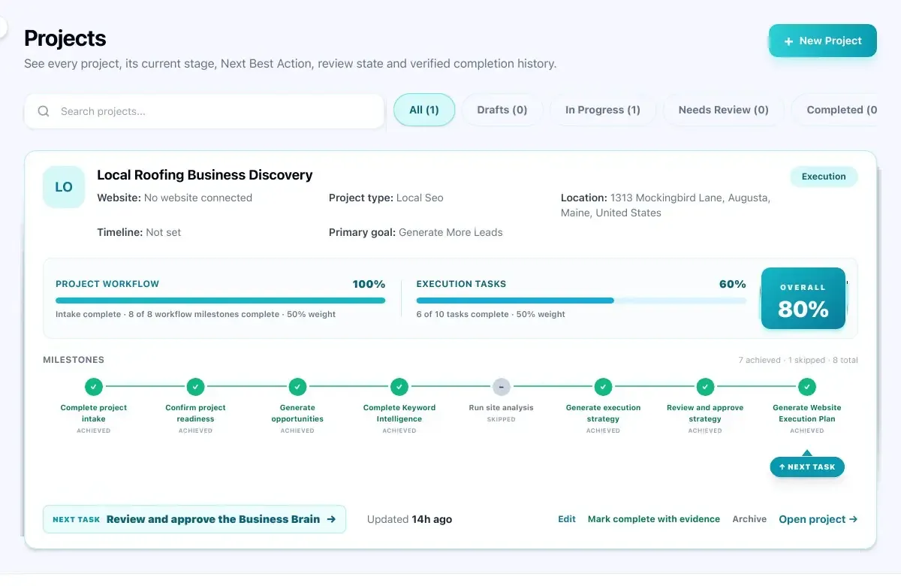Click the New Project button
This screenshot has width=901, height=586.
pos(822,41)
